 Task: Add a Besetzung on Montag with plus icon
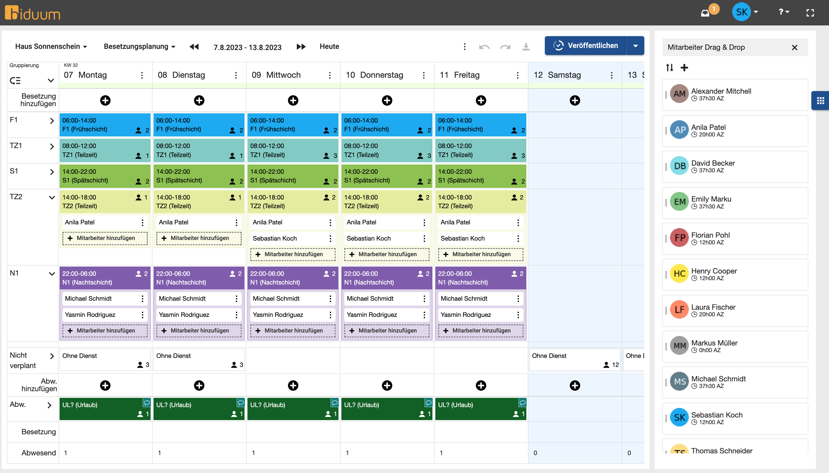105,100
